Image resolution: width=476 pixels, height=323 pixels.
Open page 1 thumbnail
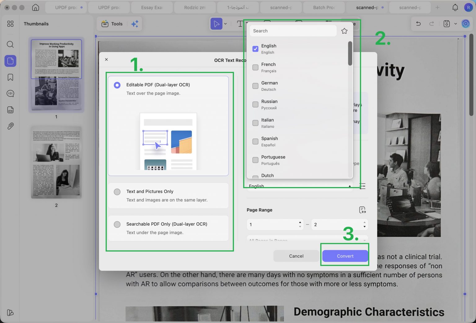56,74
